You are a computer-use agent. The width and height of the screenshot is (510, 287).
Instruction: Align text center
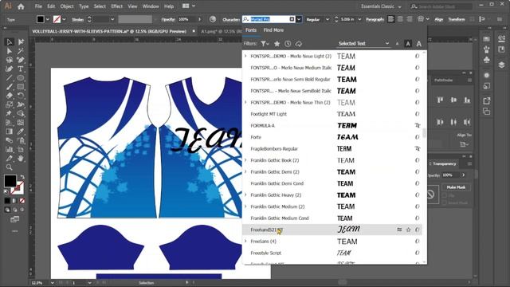click(400, 19)
